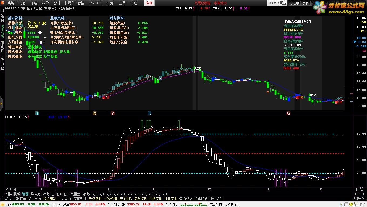This screenshot has height=207, width=367.
Task: Open the 经济指标 tab
Action: coord(125,199)
